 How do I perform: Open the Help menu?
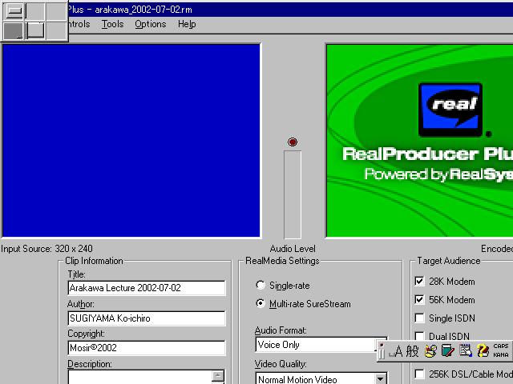click(187, 24)
